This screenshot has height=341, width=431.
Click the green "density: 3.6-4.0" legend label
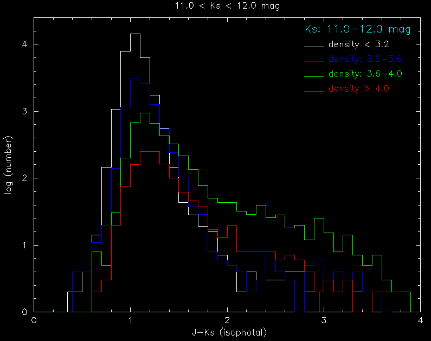pyautogui.click(x=365, y=73)
